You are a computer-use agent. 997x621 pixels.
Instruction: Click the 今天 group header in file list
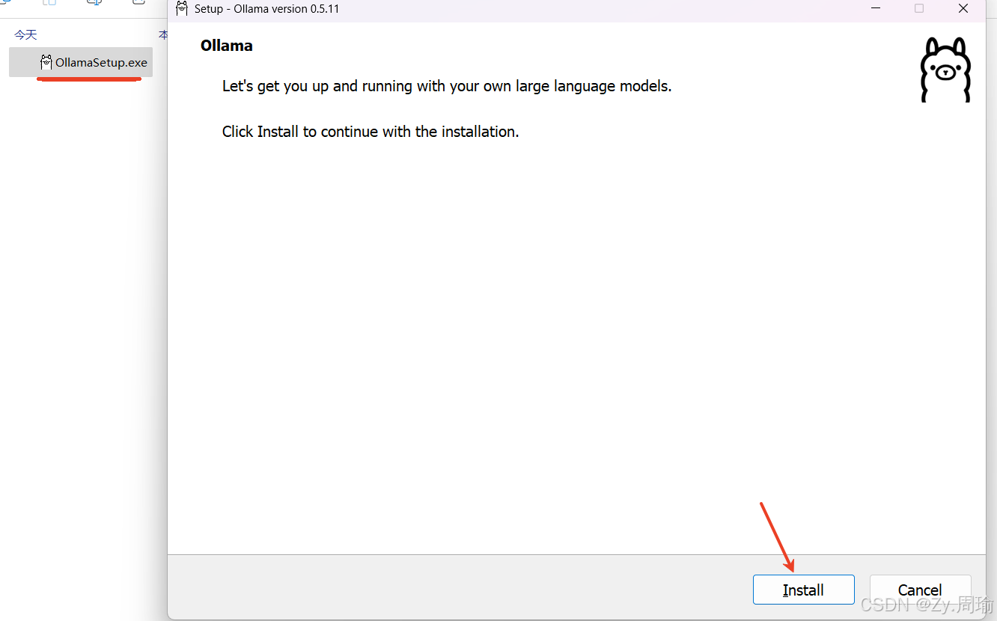pyautogui.click(x=25, y=34)
